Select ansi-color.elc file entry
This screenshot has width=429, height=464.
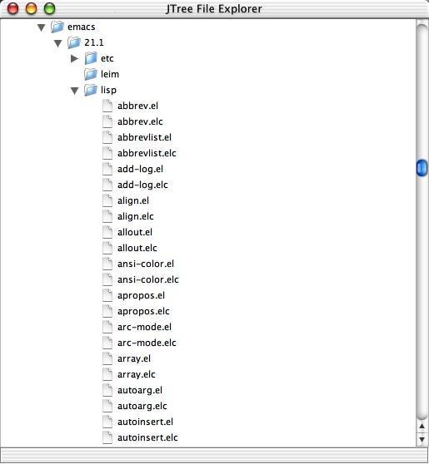click(x=148, y=279)
